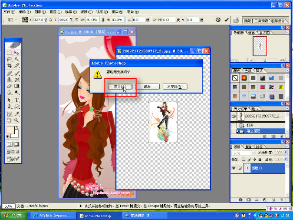The image size is (293, 220).
Task: Click add layer mask icon in Layers panel
Action: pos(248,200)
